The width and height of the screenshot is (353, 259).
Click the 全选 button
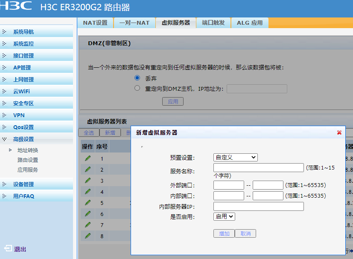coord(89,132)
